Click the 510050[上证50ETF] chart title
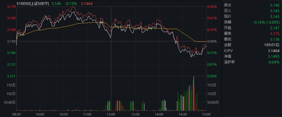Screen dimensions: 282x117 [x=33, y=4]
